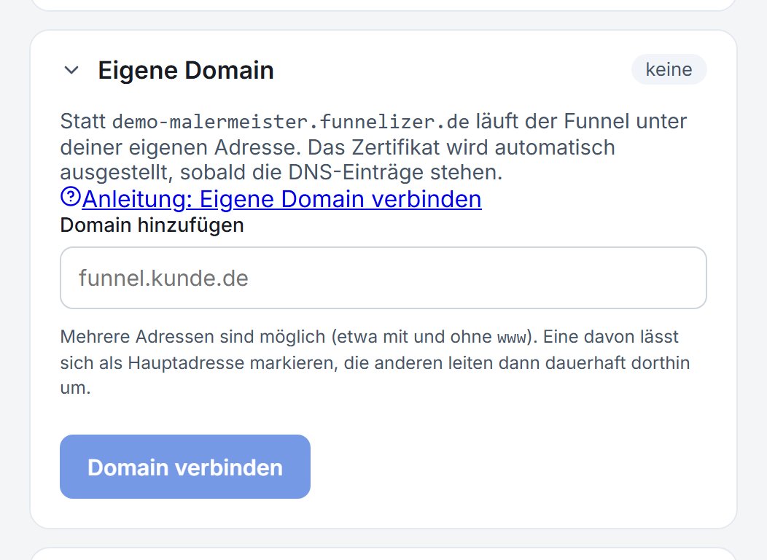Screen dimensions: 767x560
Task: Collapse the Eigene Domain section chevron
Action: coord(71,70)
